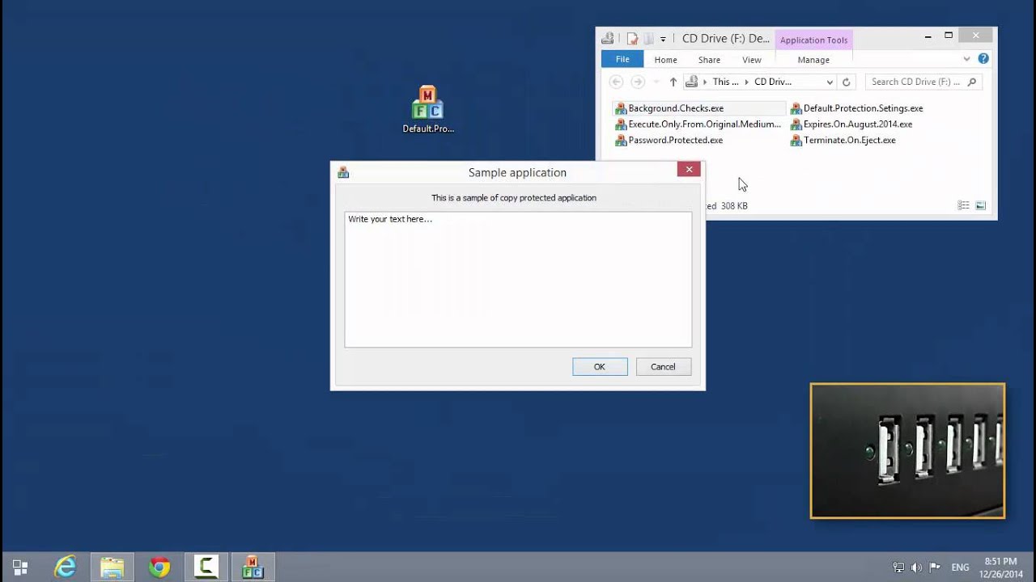Click the volume speaker tray icon
This screenshot has width=1036, height=582.
[x=916, y=567]
